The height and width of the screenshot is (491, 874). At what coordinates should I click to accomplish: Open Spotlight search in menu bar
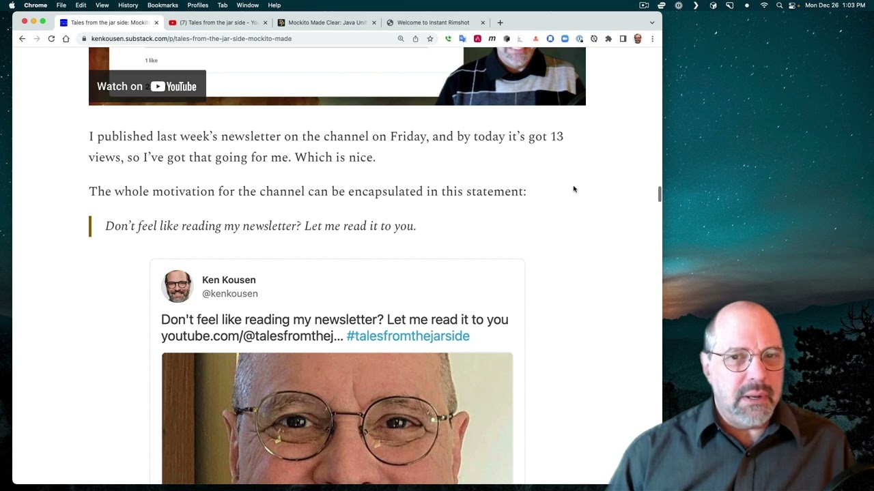779,5
